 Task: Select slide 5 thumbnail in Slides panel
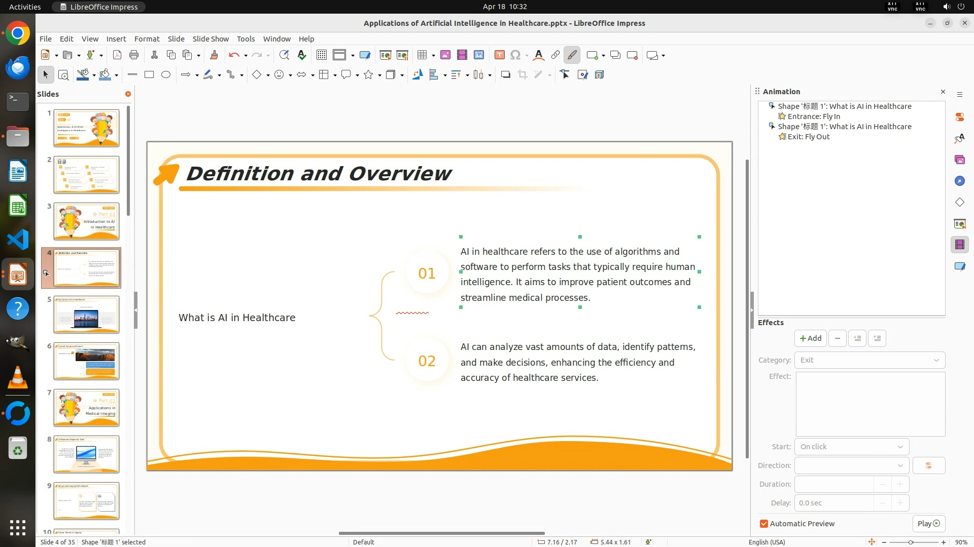[86, 315]
